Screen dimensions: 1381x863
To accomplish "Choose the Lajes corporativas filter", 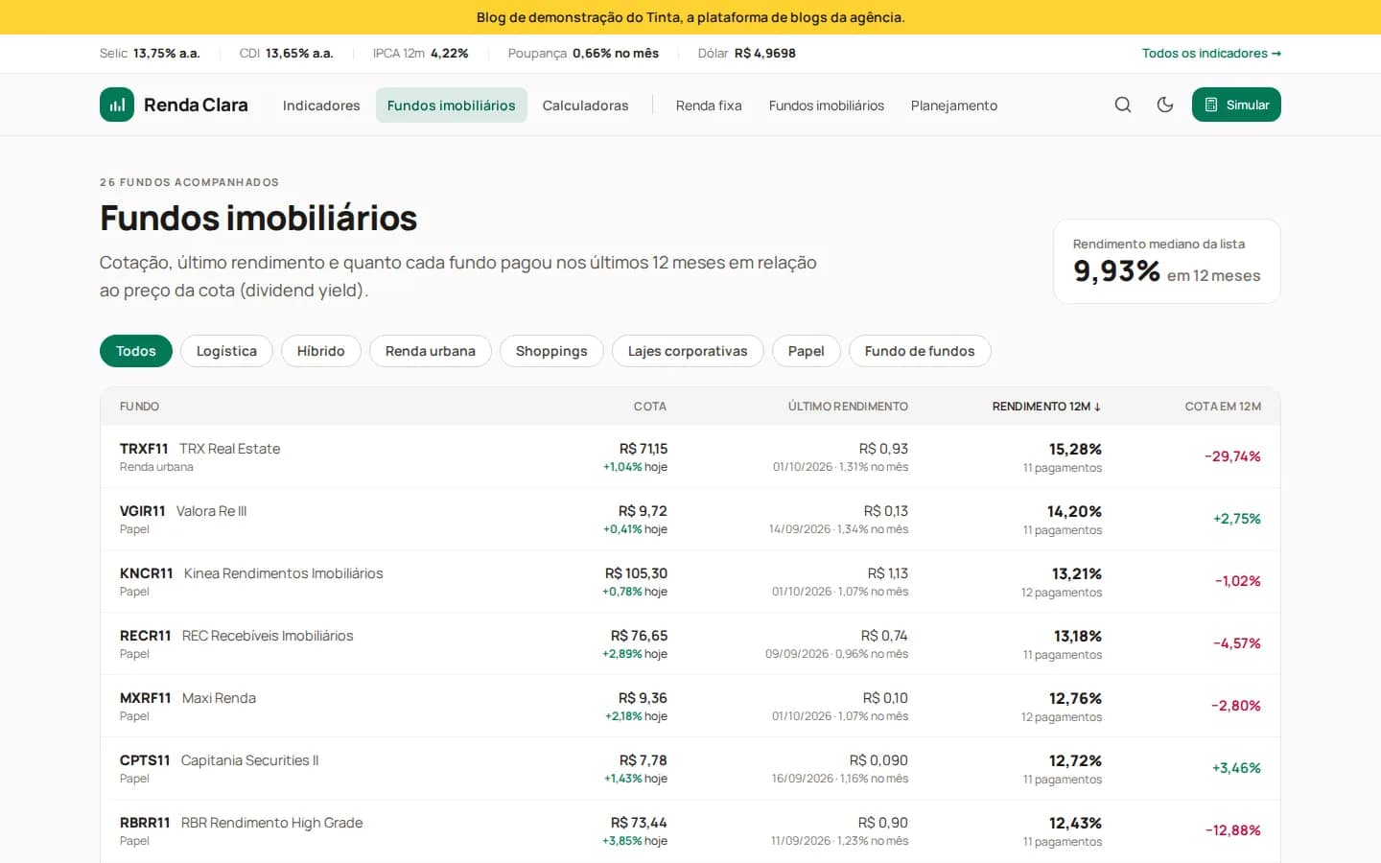I will 688,351.
